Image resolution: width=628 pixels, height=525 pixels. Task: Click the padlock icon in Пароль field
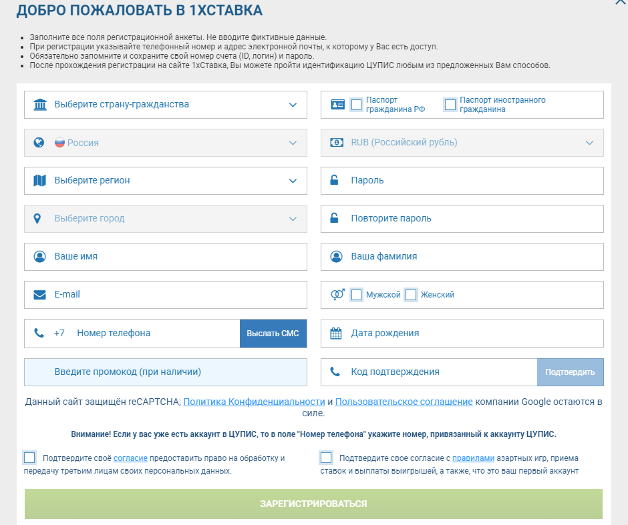[x=336, y=180]
